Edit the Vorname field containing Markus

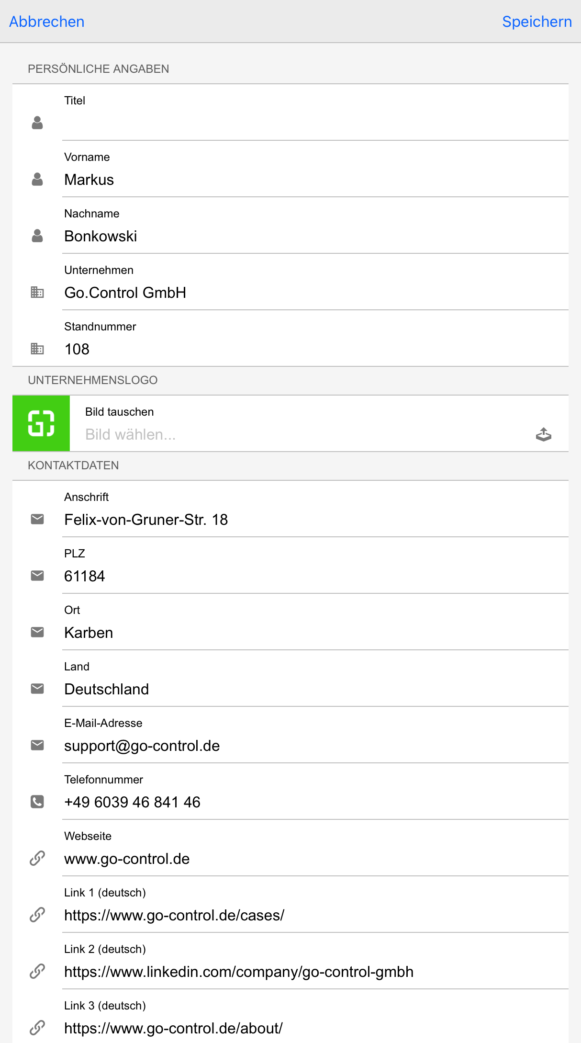click(x=315, y=180)
